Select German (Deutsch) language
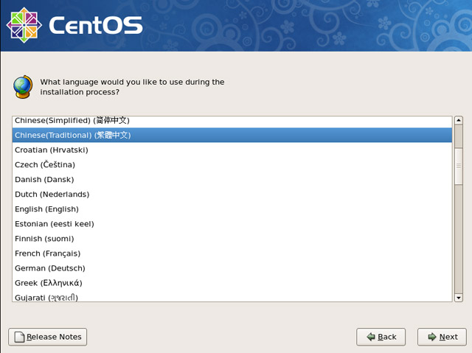This screenshot has height=353, width=472. [x=232, y=268]
